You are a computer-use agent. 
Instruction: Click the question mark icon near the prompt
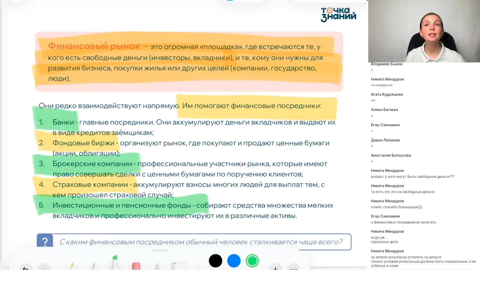[45, 241]
